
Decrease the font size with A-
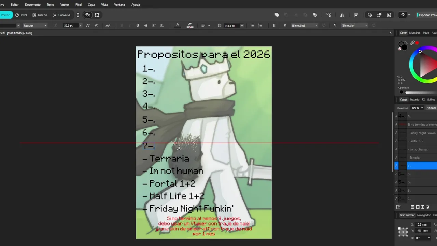click(96, 26)
